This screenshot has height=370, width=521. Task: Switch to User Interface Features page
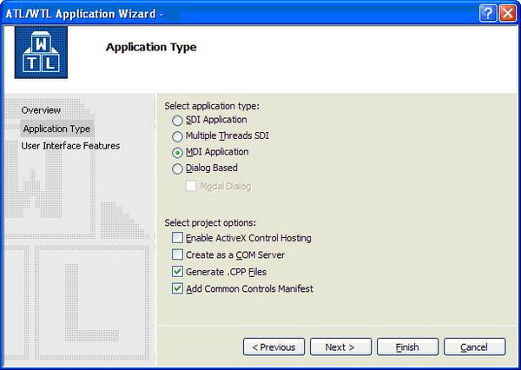click(x=70, y=146)
